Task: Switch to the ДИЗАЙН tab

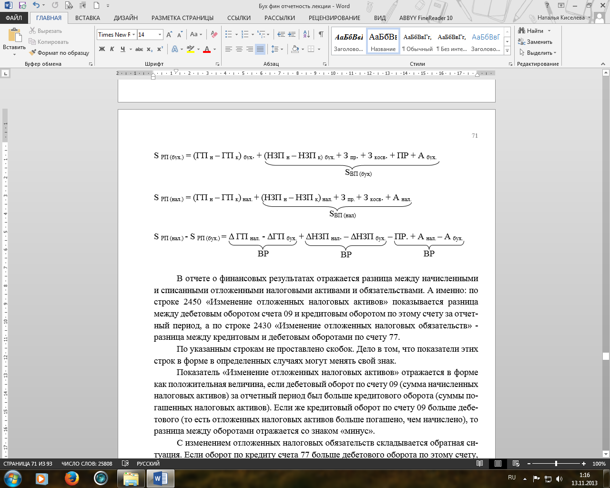Action: (x=126, y=18)
